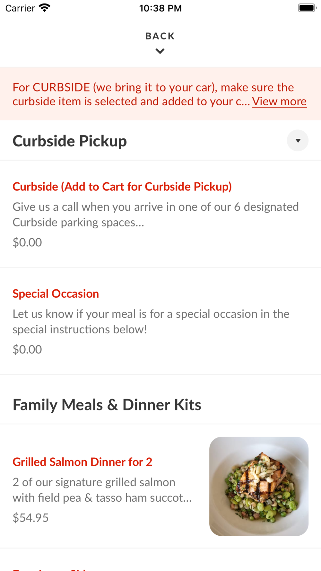Tap the curbside parking spaces description text
The image size is (321, 571).
[155, 215]
